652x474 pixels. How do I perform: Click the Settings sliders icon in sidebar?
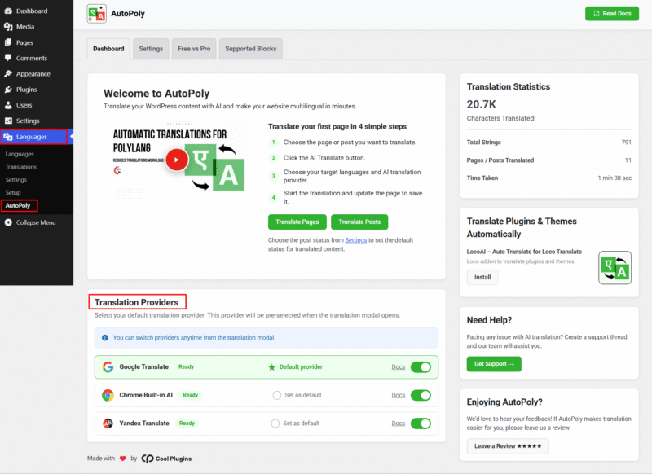coord(8,121)
